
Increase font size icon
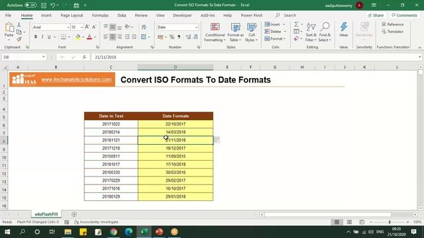click(x=87, y=27)
